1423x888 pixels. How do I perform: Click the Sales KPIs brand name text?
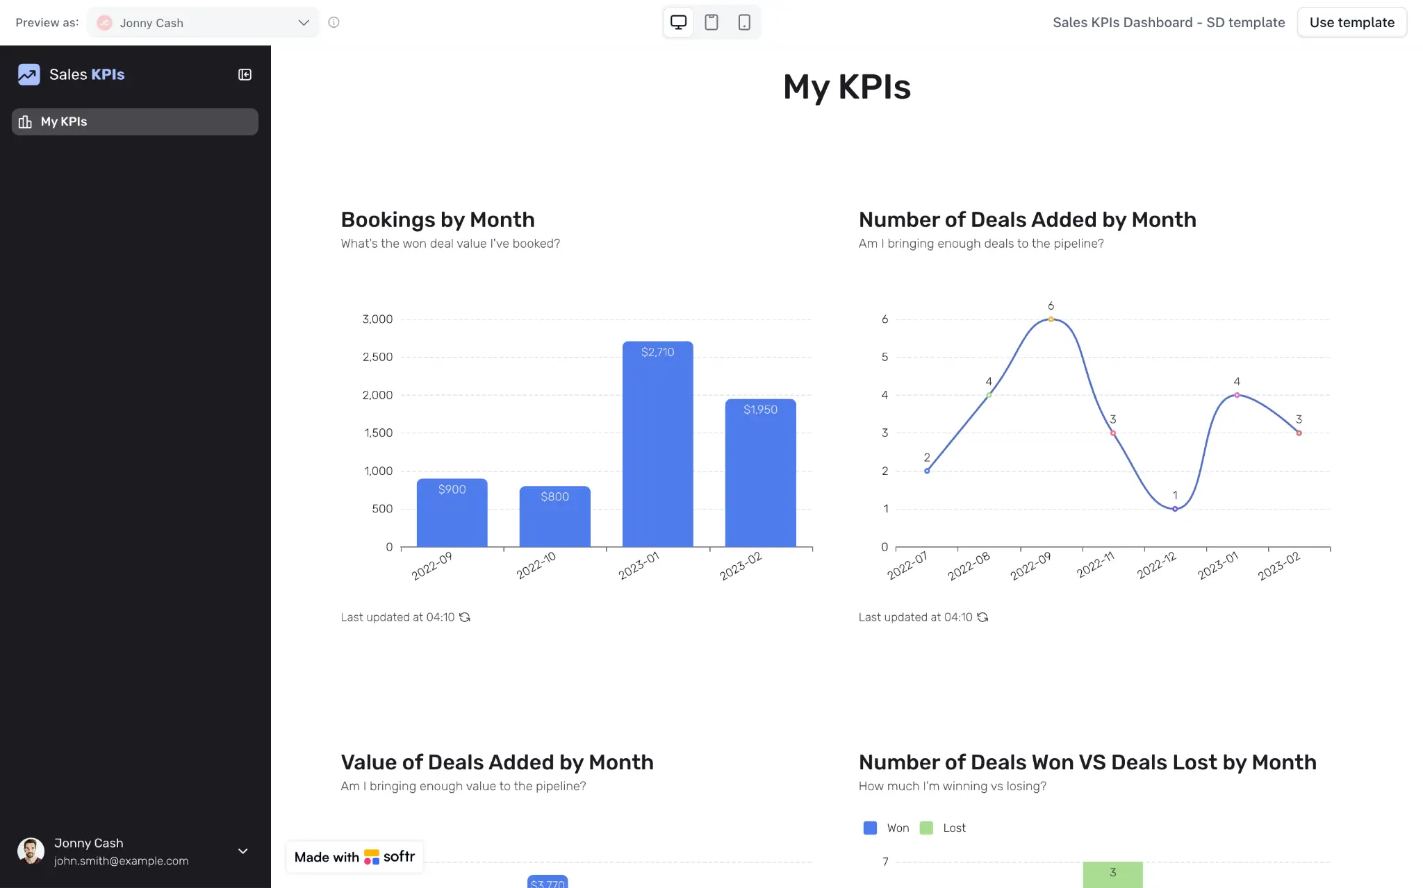click(87, 74)
